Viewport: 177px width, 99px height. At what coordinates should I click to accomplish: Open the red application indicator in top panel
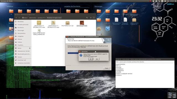[x=150, y=1]
